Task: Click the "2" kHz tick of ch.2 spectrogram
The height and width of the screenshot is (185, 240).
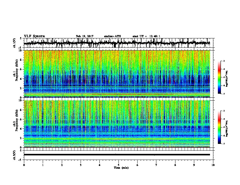Action: [22, 138]
